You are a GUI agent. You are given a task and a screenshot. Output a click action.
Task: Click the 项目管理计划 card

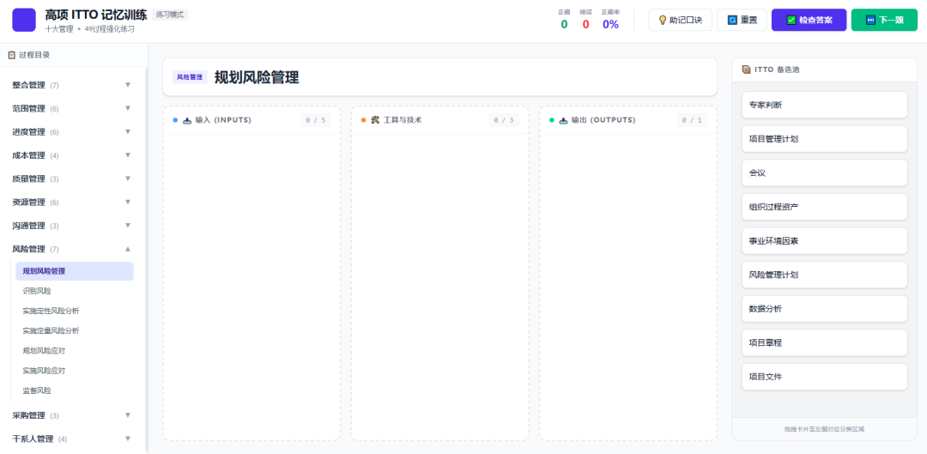(x=824, y=139)
